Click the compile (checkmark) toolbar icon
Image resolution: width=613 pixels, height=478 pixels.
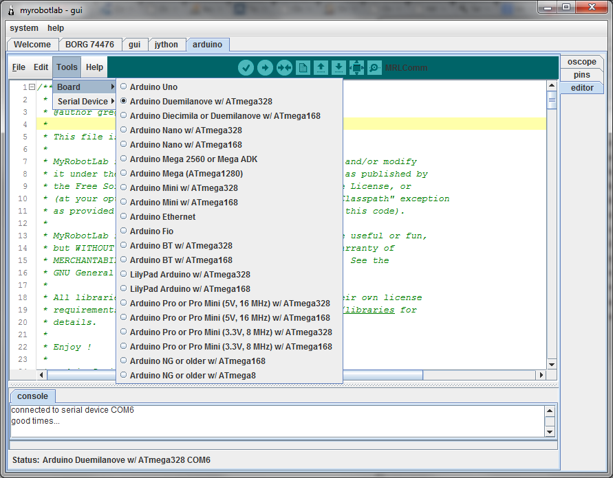pyautogui.click(x=246, y=68)
